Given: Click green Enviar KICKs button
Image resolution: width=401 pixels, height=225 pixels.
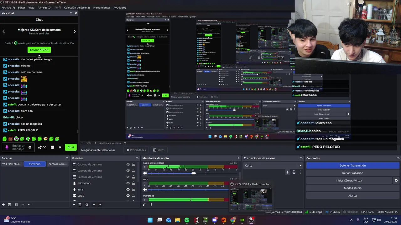Looking at the screenshot, I should [39, 50].
